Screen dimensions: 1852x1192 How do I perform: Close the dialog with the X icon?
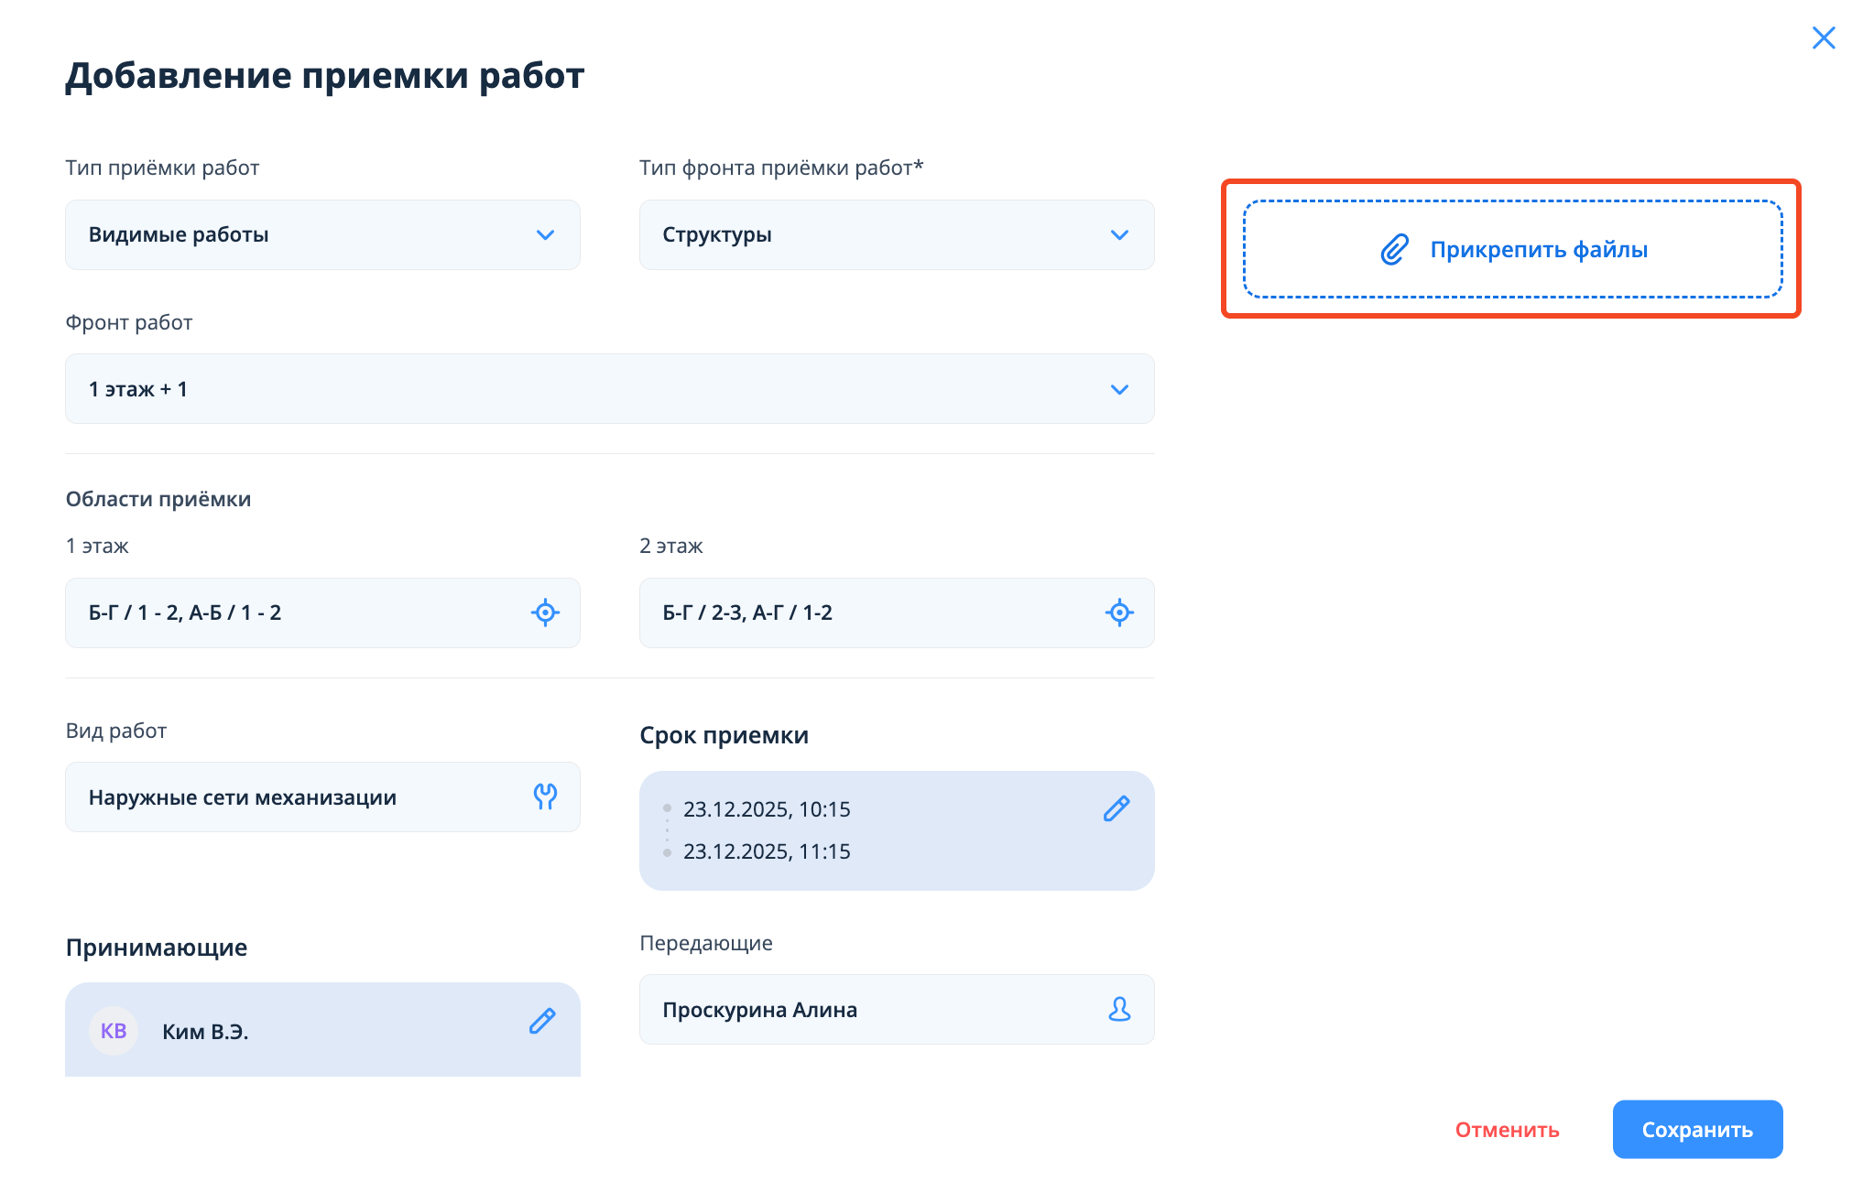1823,38
